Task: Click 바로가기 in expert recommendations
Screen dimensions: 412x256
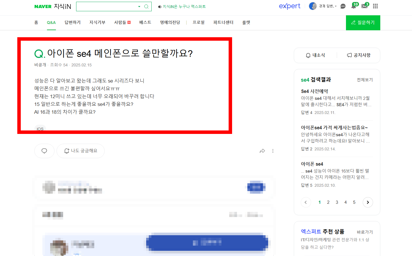Action: coord(365,232)
